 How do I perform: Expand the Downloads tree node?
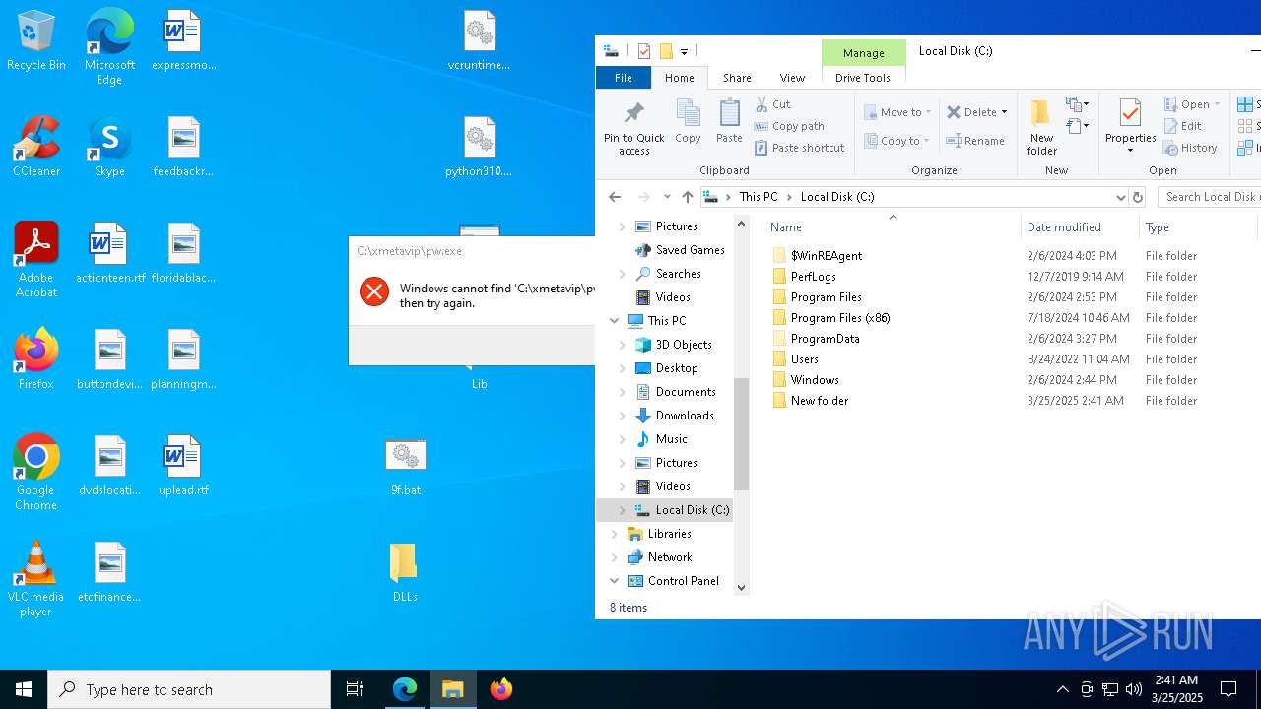[622, 416]
